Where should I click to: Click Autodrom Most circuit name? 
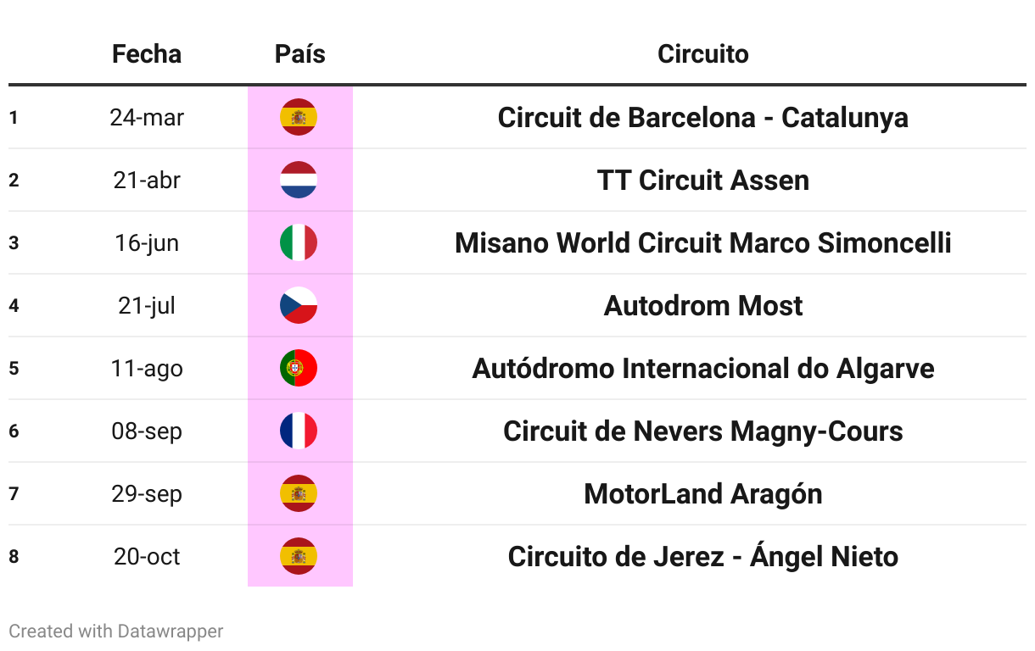[x=703, y=305]
